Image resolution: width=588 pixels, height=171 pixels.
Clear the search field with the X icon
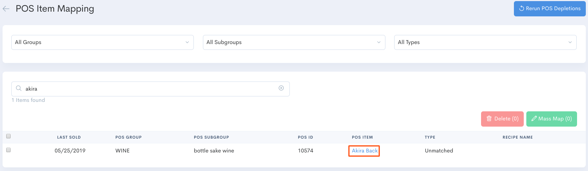coord(281,88)
